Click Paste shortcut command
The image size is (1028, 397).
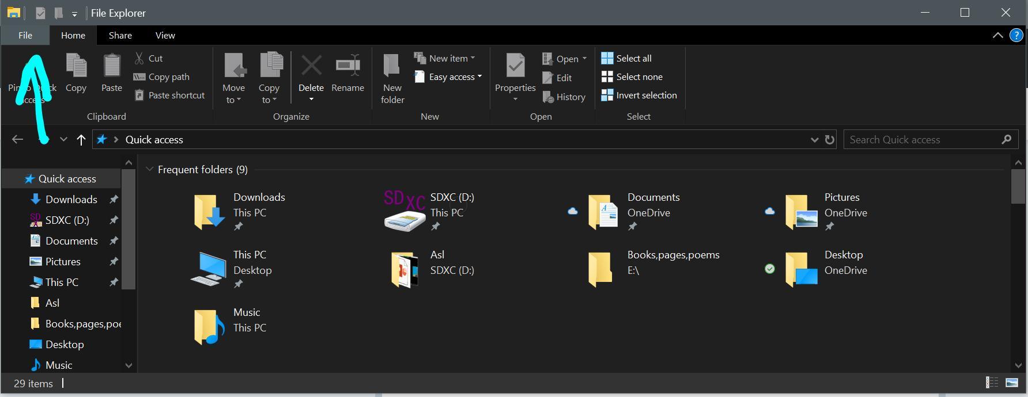click(x=169, y=95)
